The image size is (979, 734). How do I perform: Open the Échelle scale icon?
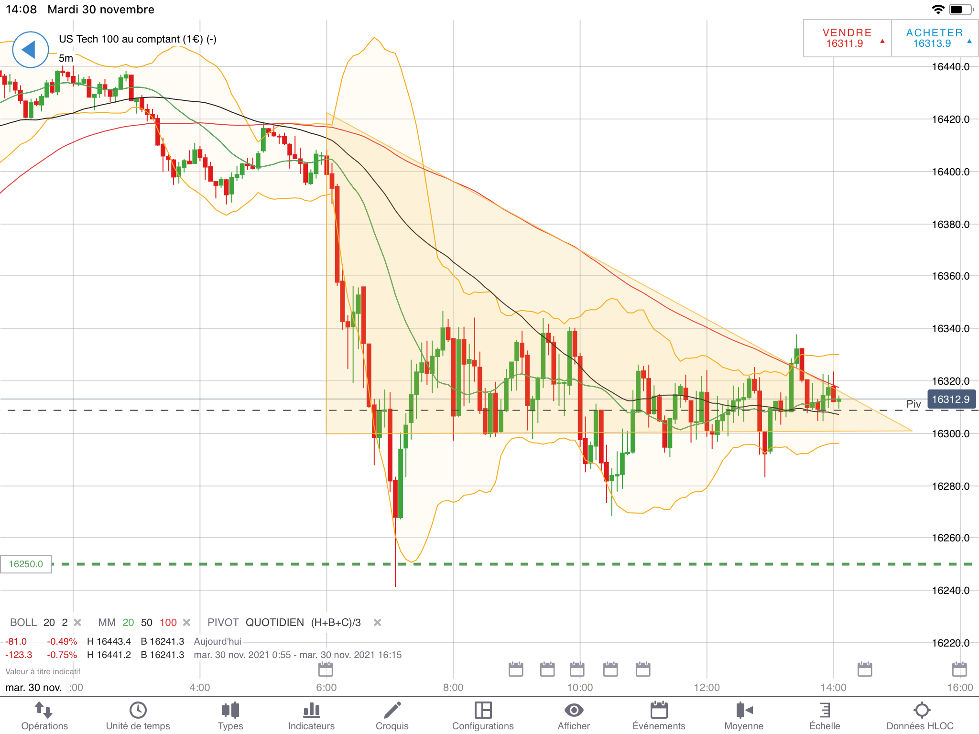coord(825,711)
